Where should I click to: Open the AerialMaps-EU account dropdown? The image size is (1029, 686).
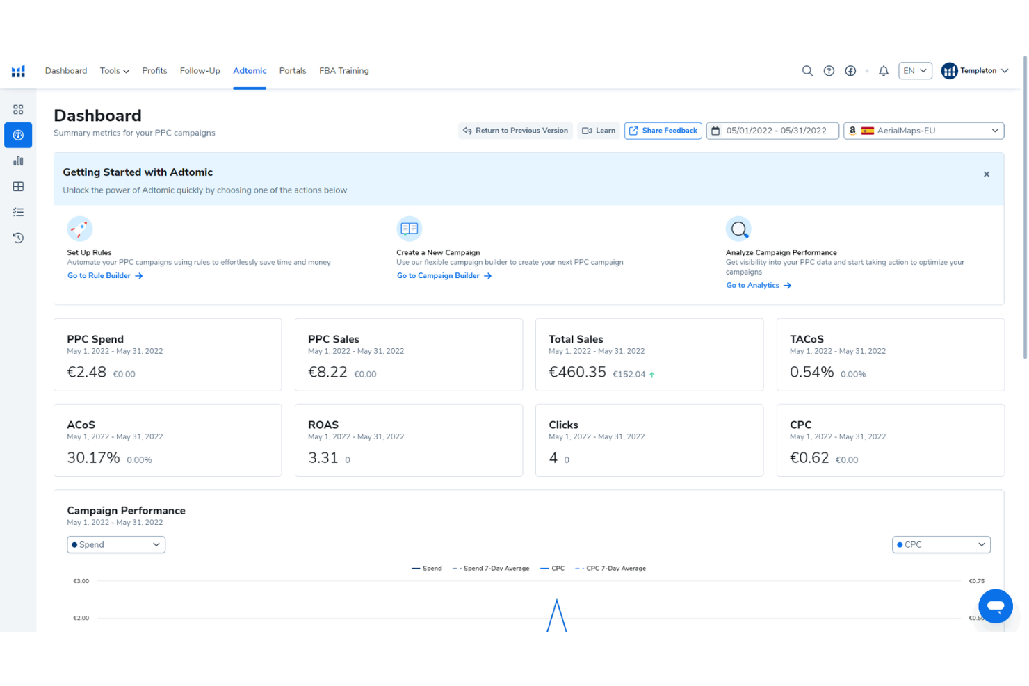923,131
